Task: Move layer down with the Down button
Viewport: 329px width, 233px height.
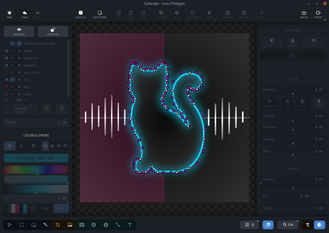Action: pyautogui.click(x=62, y=109)
